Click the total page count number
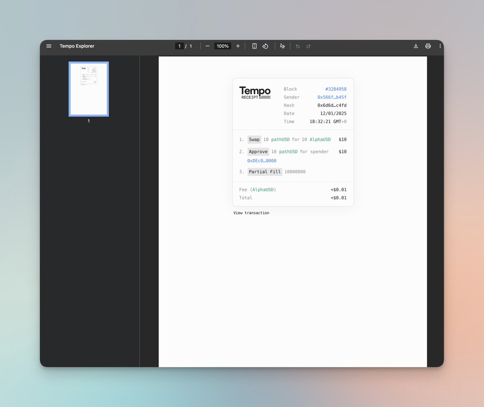Image resolution: width=484 pixels, height=407 pixels. 191,46
